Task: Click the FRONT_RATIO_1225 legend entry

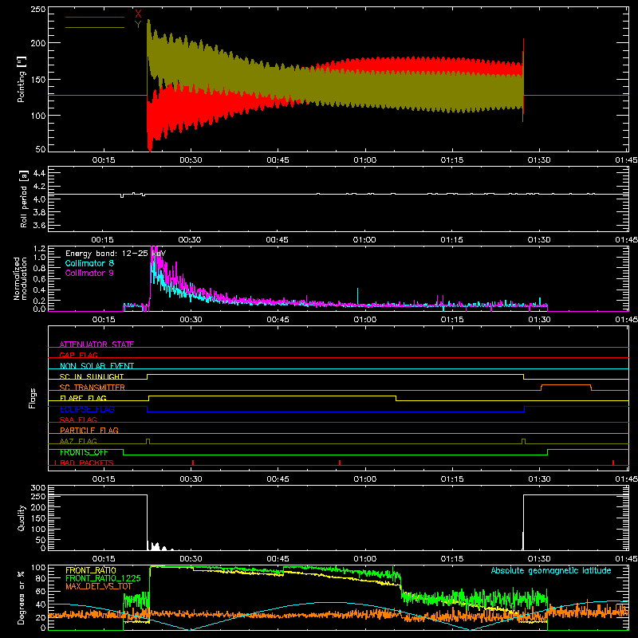Action: 103,578
